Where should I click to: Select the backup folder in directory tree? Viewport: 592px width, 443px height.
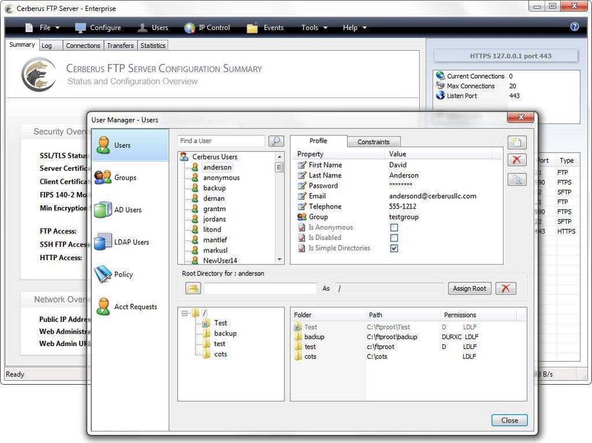point(225,334)
